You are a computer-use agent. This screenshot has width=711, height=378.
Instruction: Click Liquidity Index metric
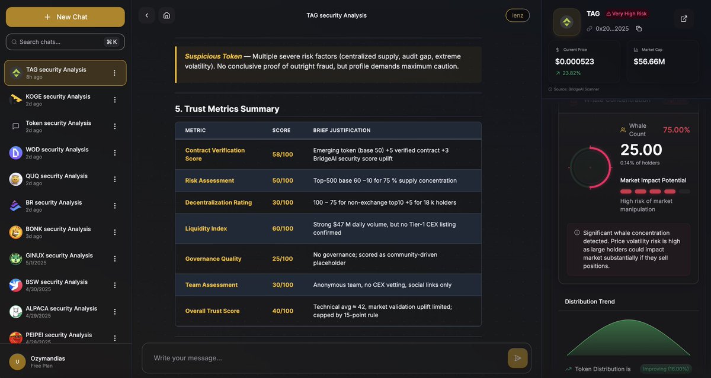(x=206, y=228)
